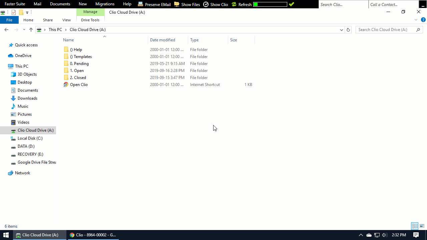Click This PC in the address breadcrumb
Screen dimensions: 427x240
pyautogui.click(x=55, y=30)
